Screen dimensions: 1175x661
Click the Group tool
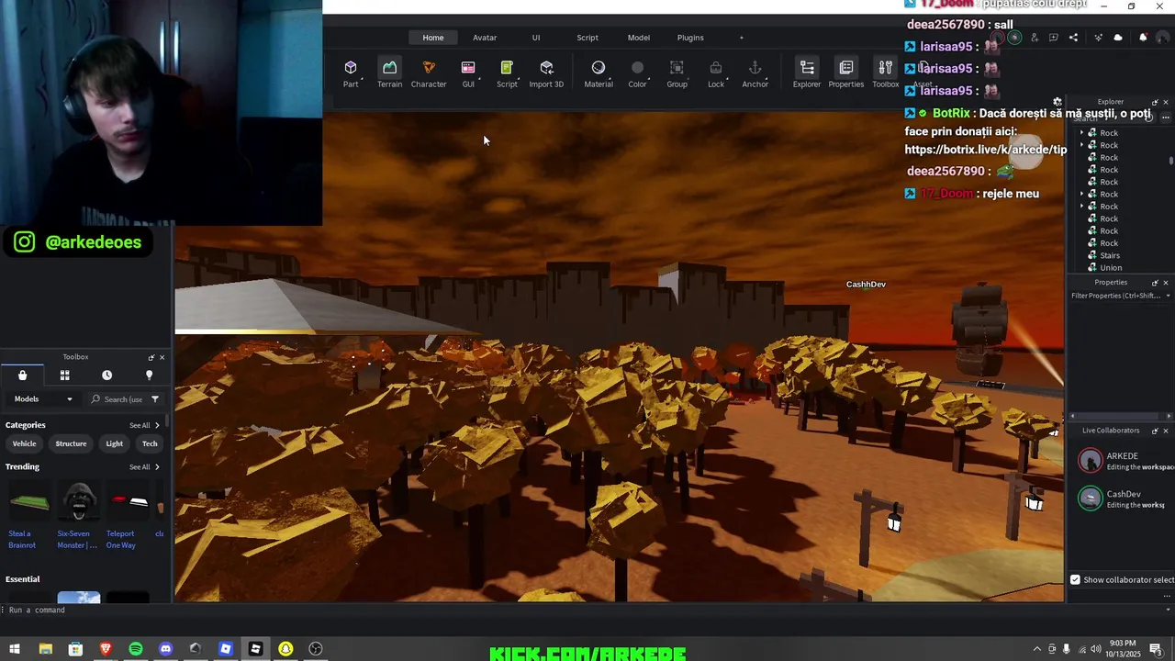click(677, 73)
